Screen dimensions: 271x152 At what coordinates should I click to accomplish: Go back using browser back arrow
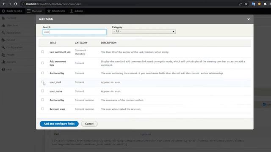coord(4,4)
